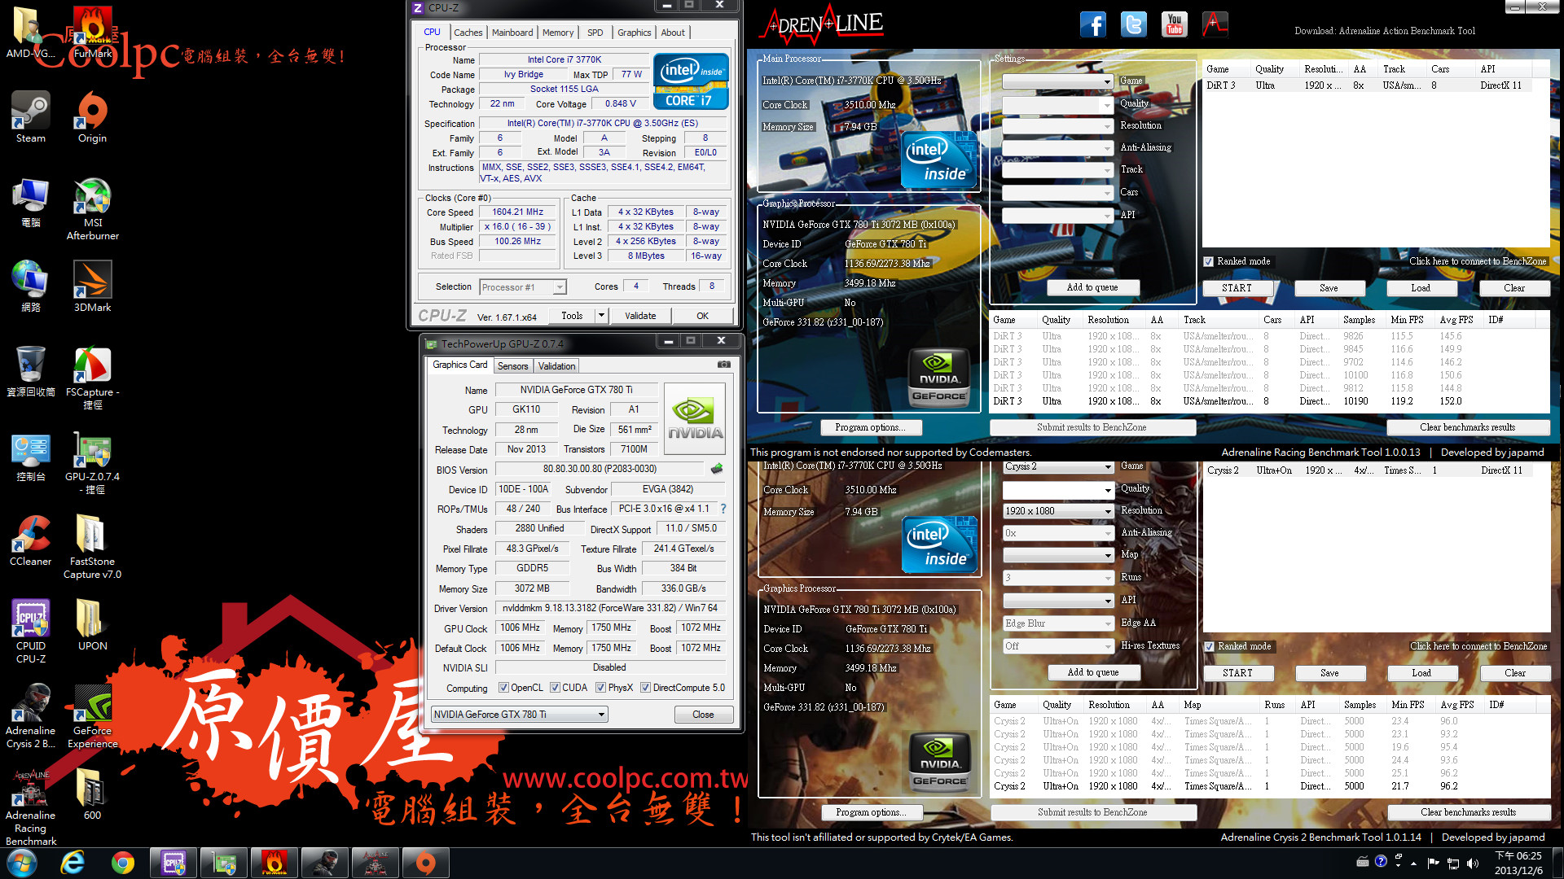This screenshot has width=1564, height=879.
Task: Click the BIOS save chip icon in GPU-Z
Action: click(717, 469)
